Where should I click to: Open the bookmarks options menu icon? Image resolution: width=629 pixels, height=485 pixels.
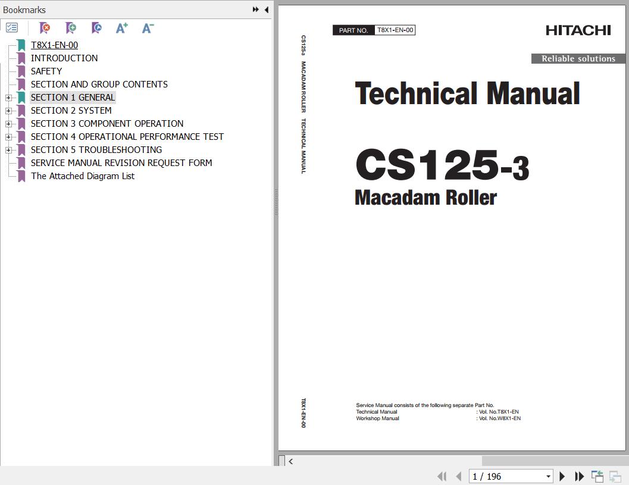(12, 28)
